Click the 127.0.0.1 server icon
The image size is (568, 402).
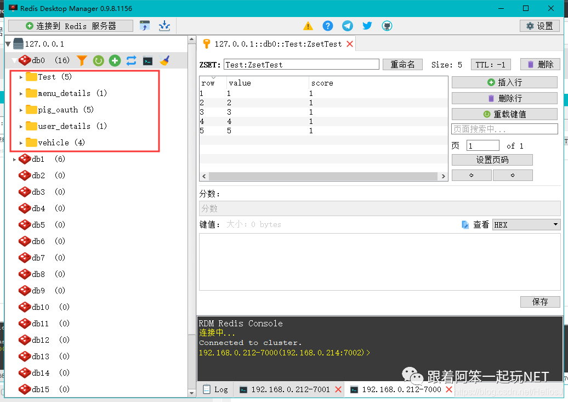click(x=18, y=44)
